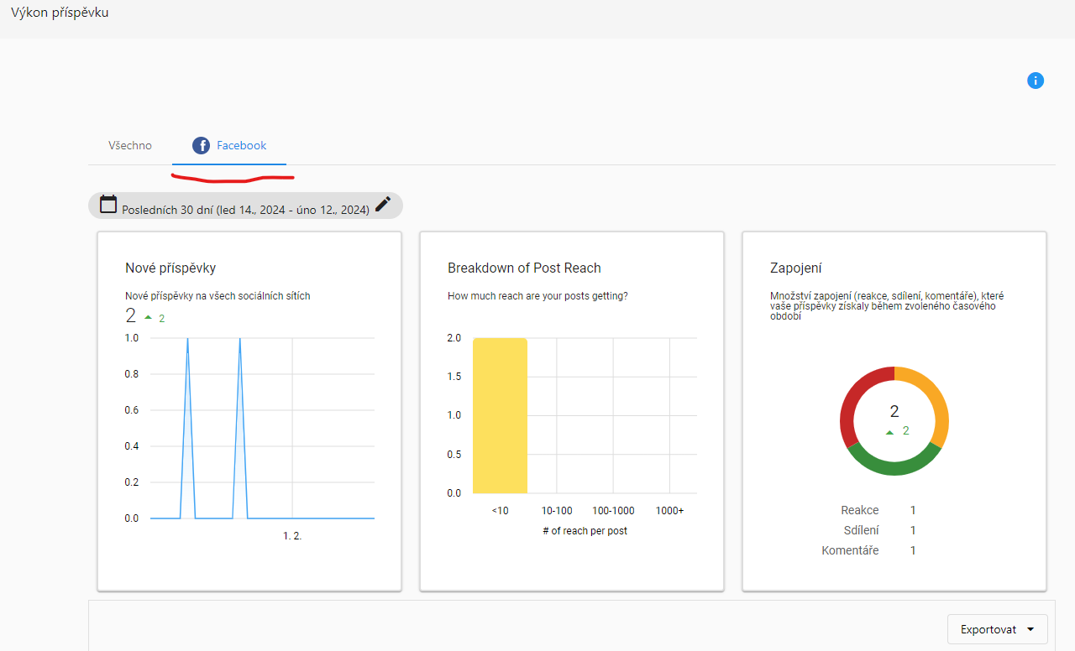
Task: Click the green up-triangle in the donut center
Action: (x=889, y=432)
